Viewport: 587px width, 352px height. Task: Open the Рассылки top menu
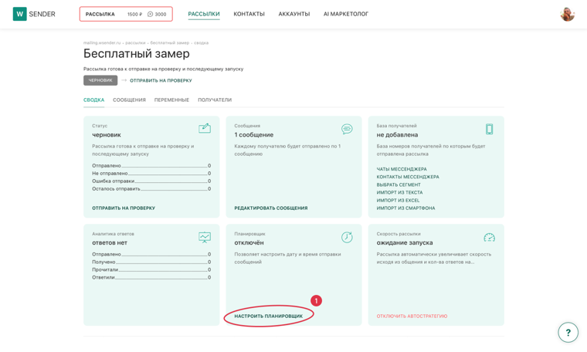204,14
